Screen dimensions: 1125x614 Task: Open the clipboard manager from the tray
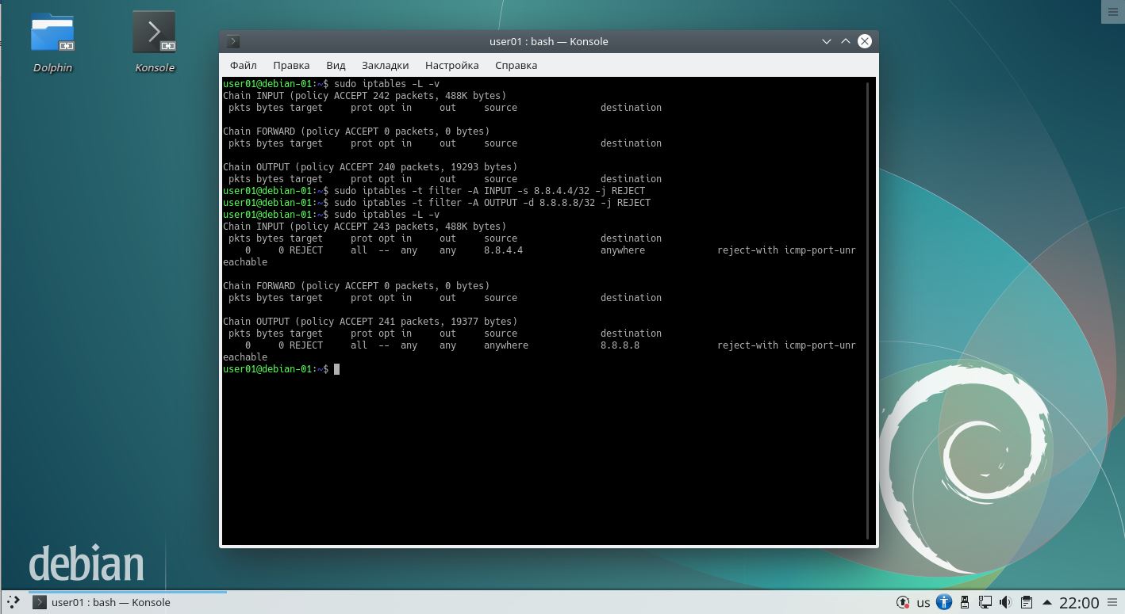[1026, 602]
